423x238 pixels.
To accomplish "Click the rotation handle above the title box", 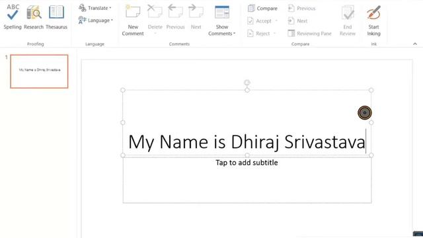I will point(247,82).
